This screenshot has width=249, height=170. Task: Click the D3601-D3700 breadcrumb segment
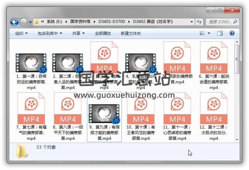[x=112, y=22]
